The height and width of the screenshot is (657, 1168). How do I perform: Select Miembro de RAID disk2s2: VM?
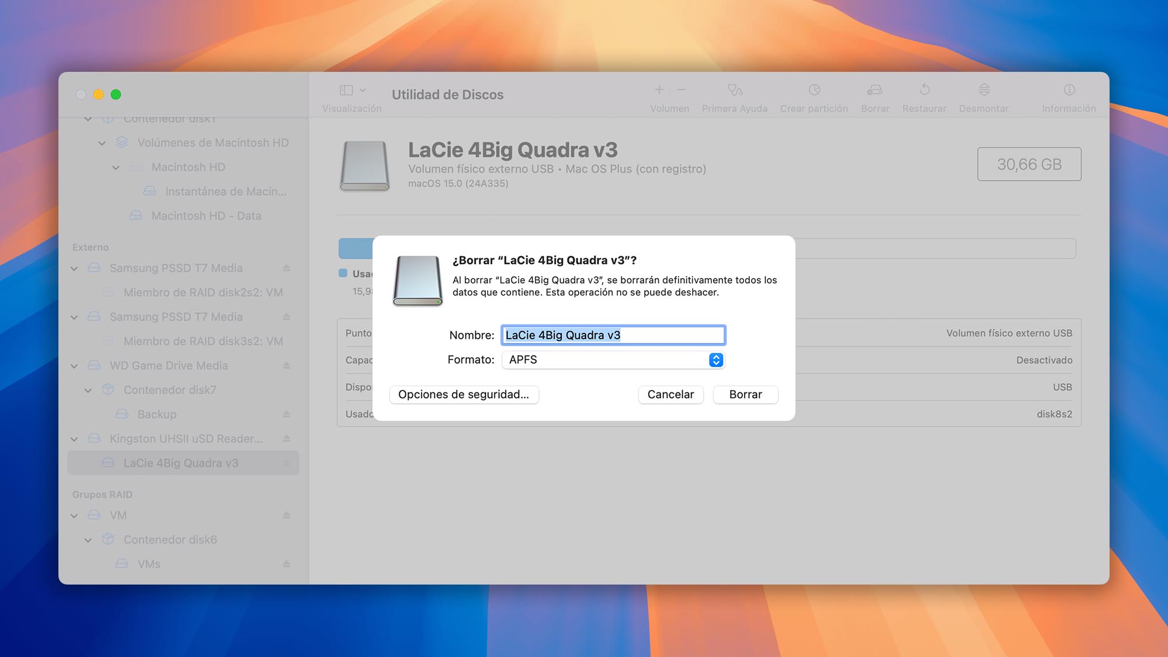point(203,293)
